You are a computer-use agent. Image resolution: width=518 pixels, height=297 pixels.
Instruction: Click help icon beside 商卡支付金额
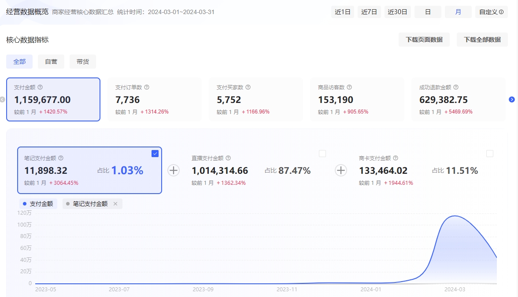coord(396,158)
